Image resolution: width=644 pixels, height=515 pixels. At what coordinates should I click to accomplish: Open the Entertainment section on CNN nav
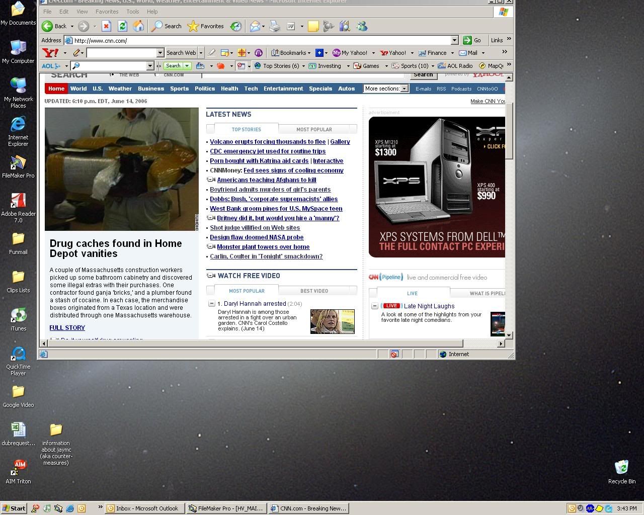tap(283, 89)
